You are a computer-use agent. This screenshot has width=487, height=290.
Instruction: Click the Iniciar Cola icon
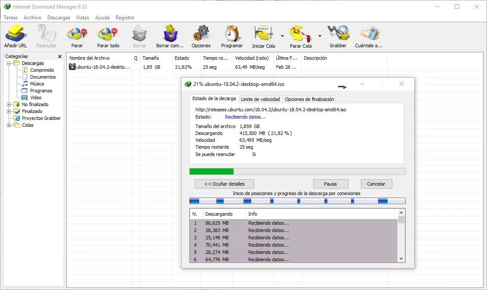(263, 34)
